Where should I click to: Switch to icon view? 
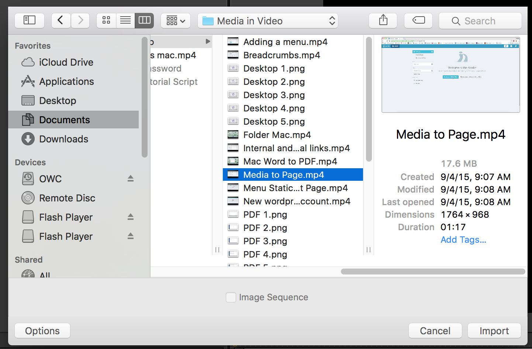(x=106, y=21)
